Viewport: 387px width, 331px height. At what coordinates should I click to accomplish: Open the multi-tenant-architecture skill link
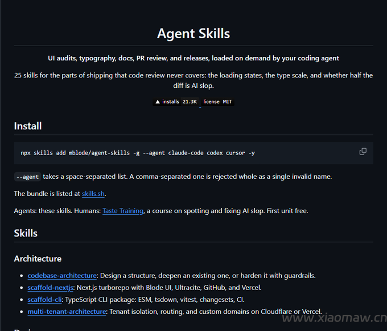point(67,312)
